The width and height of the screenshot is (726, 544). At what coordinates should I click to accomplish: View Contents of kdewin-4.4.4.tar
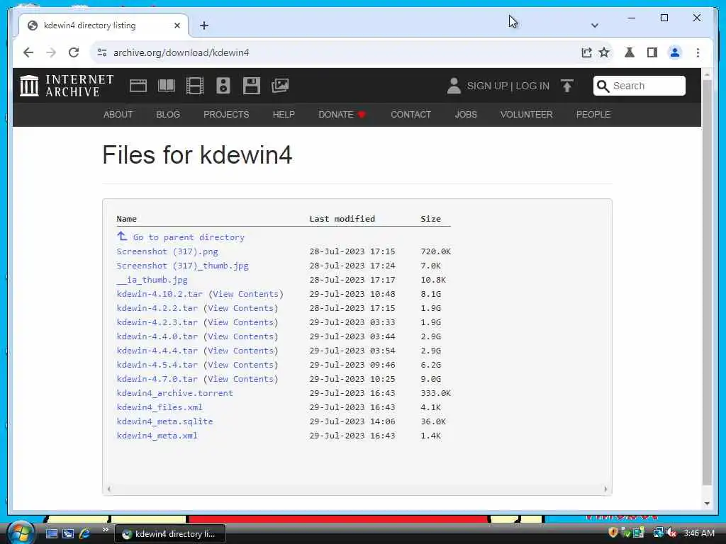click(241, 351)
